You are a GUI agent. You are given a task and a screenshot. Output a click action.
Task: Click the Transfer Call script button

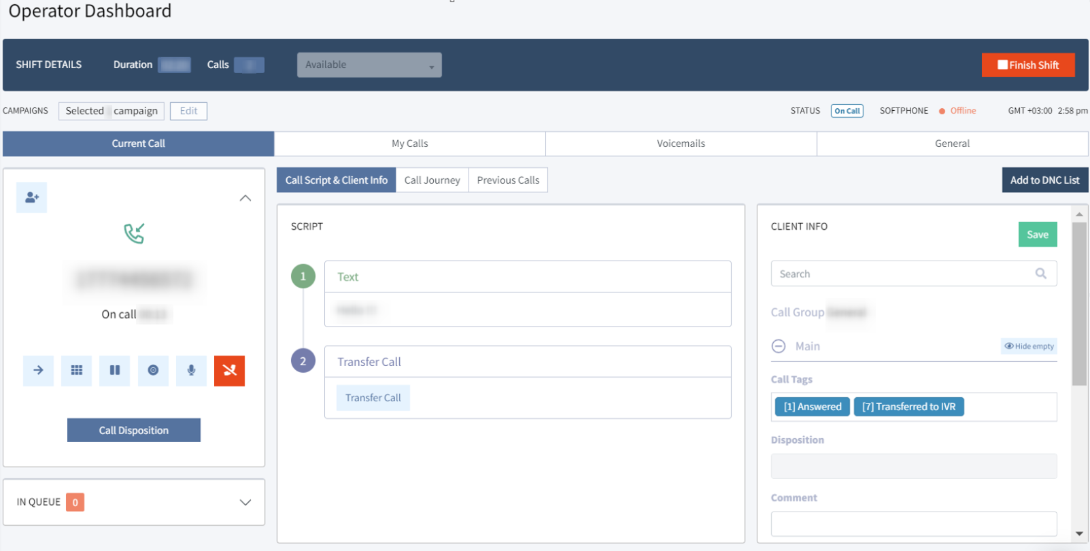(x=373, y=398)
